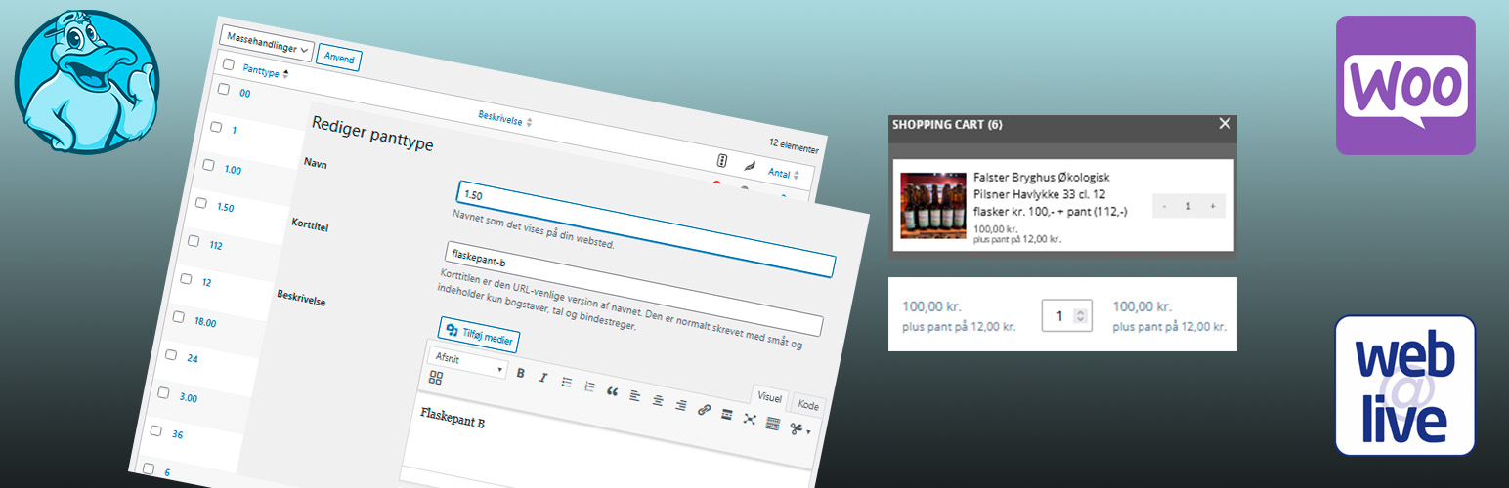Viewport: 1509px width, 488px height.
Task: Select the checkbox for panttype 112
Action: tap(194, 241)
